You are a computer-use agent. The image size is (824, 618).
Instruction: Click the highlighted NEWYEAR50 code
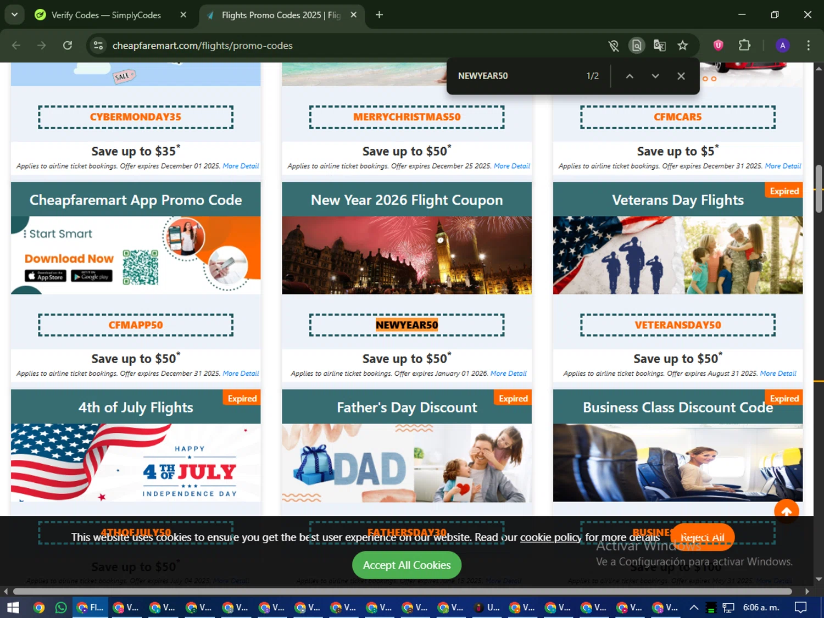407,325
